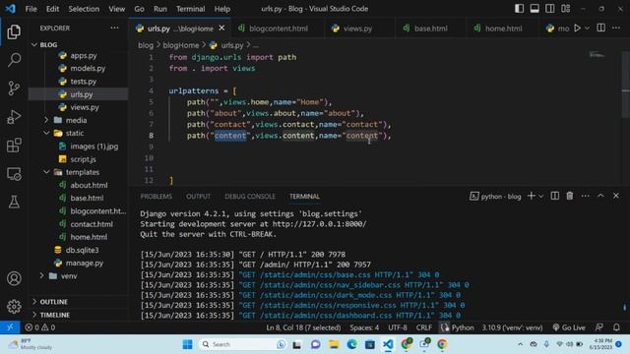The height and width of the screenshot is (354, 630).
Task: Open the File menu
Action: point(31,9)
